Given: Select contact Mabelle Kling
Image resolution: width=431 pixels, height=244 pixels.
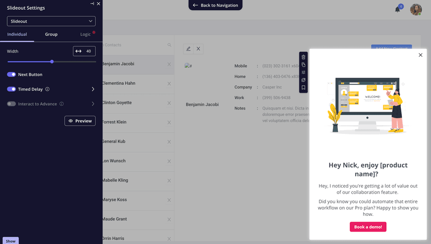Looking at the screenshot, I should 138,180.
